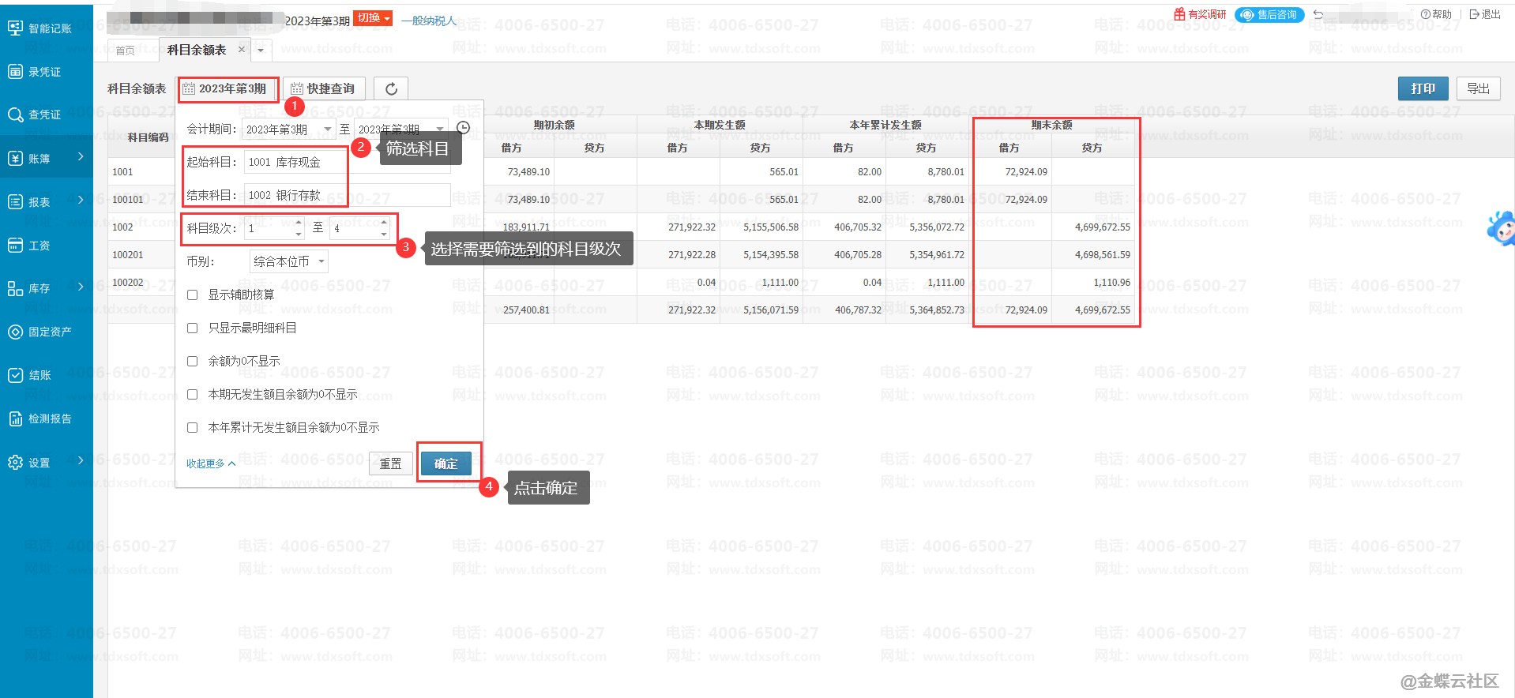Screen dimensions: 1515x698
Task: Switch to the 首页 tab
Action: click(126, 51)
